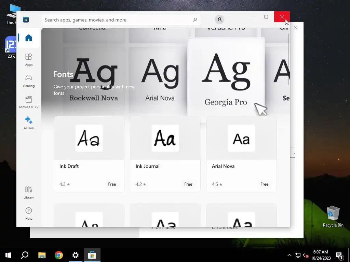Open the user account profile icon

(219, 19)
